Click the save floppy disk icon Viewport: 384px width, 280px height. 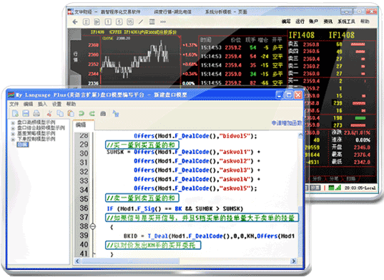click(x=26, y=113)
